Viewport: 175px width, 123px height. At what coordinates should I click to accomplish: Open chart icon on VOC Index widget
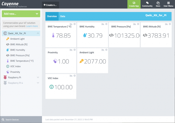[71, 76]
